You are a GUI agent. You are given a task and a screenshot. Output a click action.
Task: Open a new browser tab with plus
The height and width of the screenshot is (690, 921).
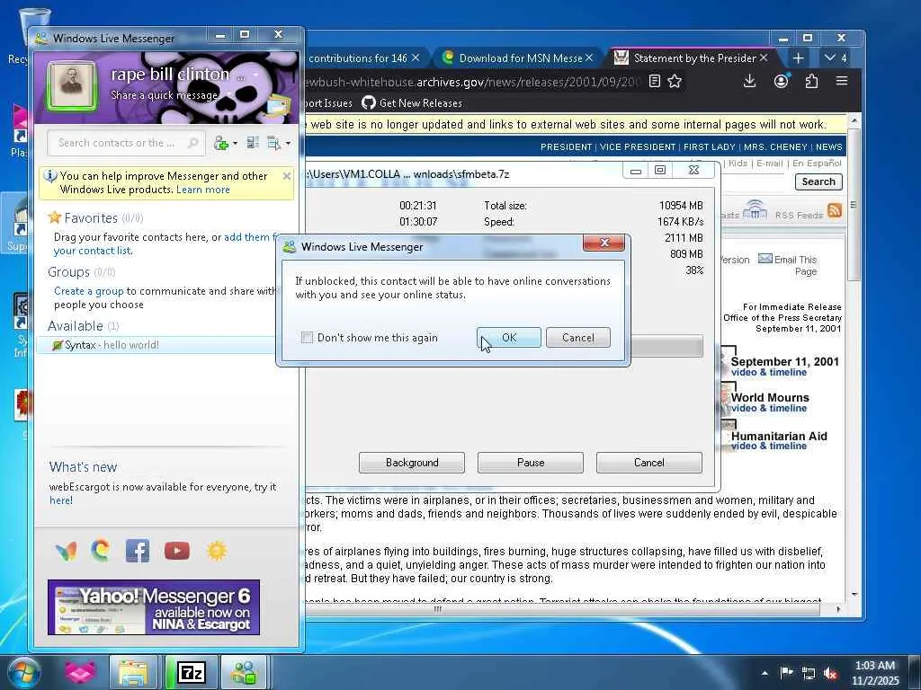tap(798, 58)
